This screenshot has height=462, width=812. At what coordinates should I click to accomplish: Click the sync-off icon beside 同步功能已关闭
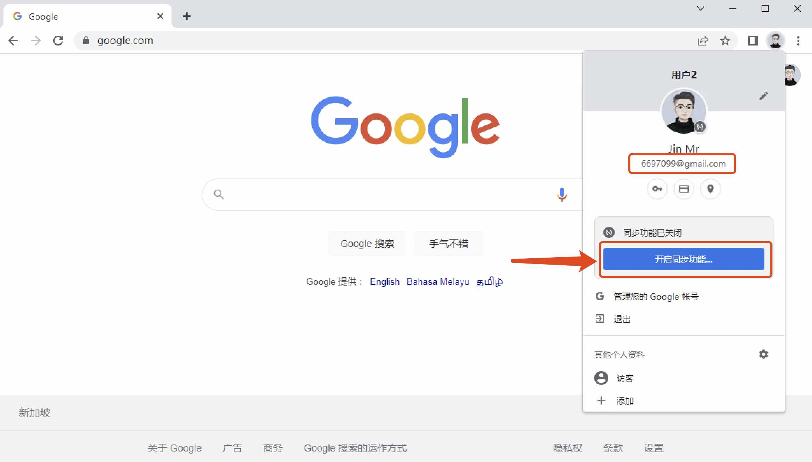pyautogui.click(x=609, y=232)
